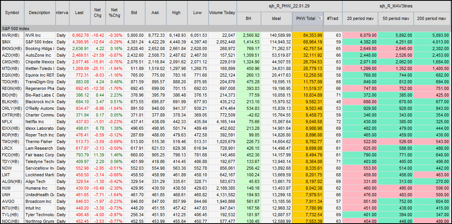Click the Thermo Fisher description cell
This screenshot has width=452, height=224.
(x=40, y=142)
